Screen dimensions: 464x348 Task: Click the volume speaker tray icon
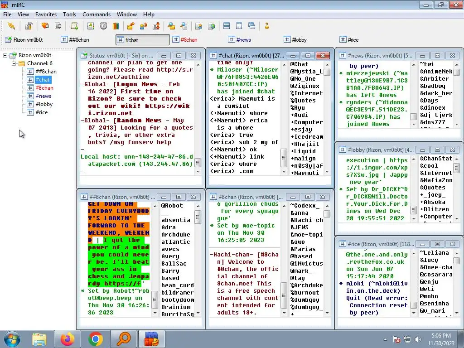click(x=418, y=339)
